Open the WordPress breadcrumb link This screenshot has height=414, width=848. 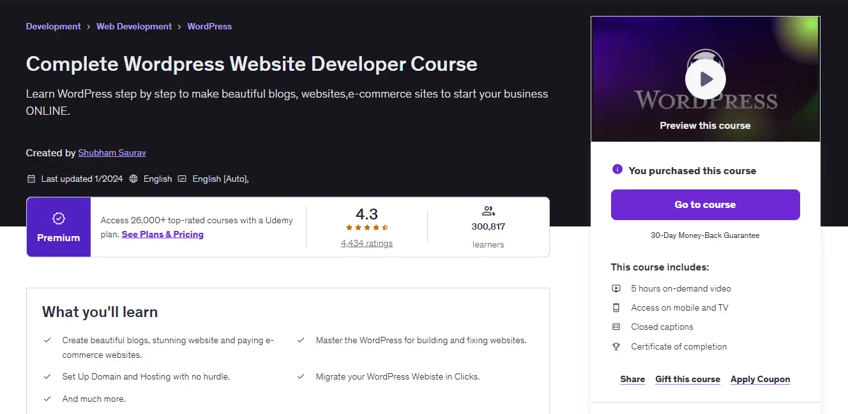[209, 26]
